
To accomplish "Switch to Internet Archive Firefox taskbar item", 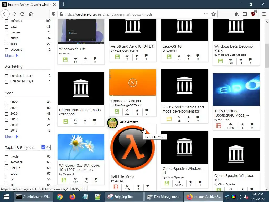I will click(204, 197).
